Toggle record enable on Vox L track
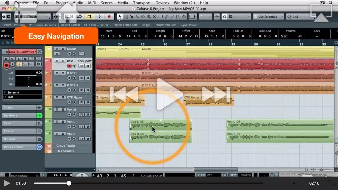 [69, 126]
